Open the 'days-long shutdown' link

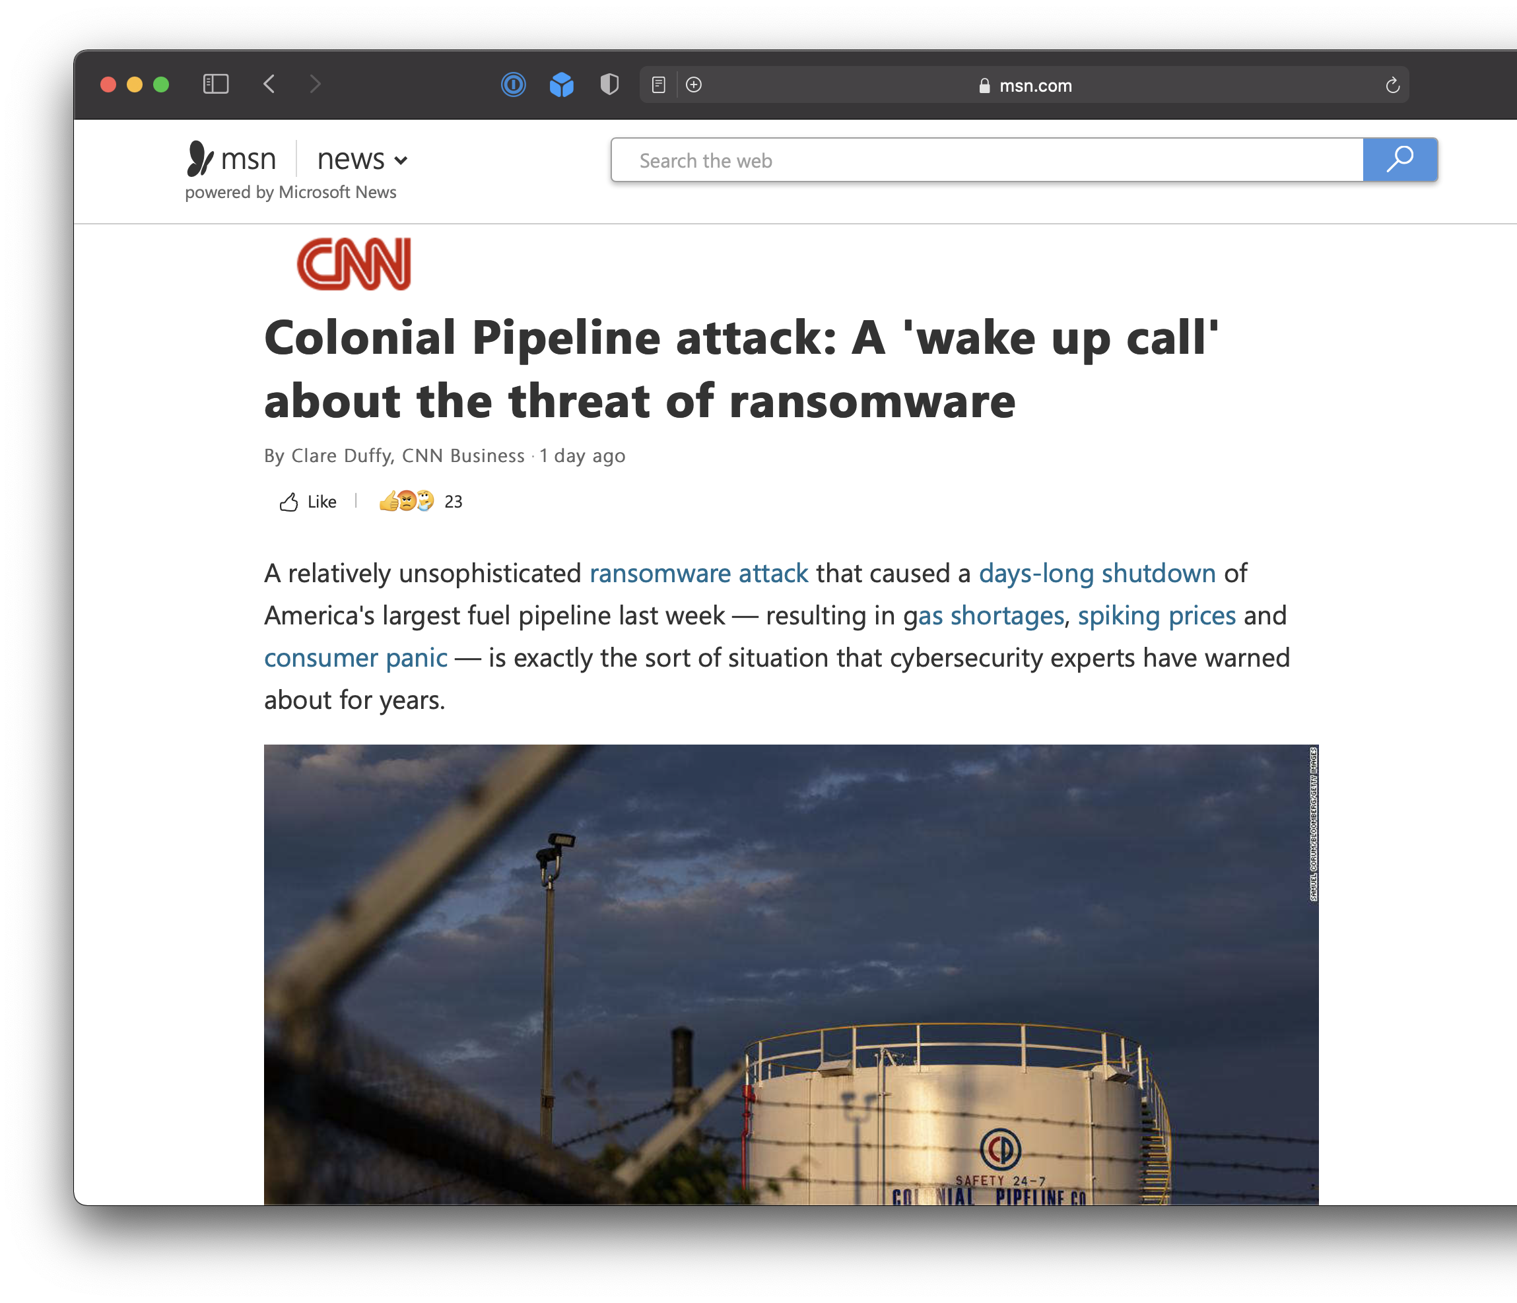pyautogui.click(x=1096, y=573)
